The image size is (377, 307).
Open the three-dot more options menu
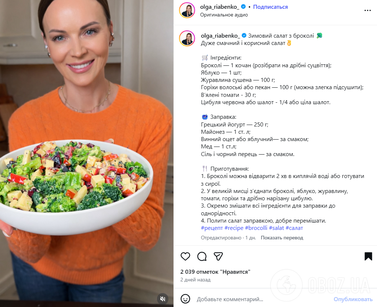(x=367, y=10)
